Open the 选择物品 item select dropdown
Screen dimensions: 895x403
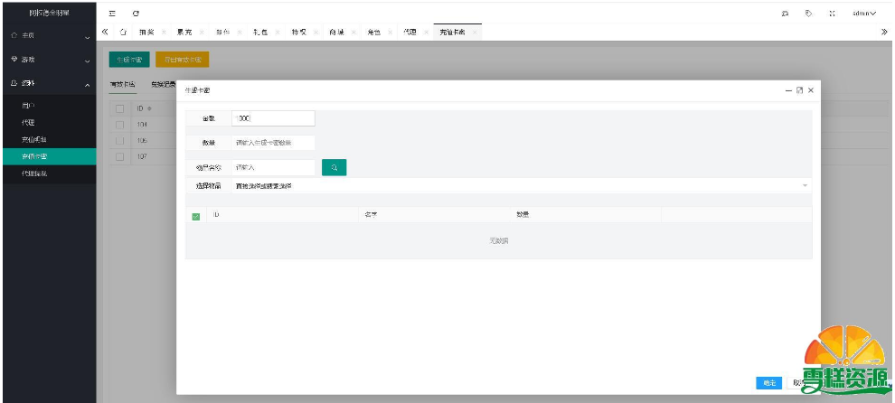[521, 185]
